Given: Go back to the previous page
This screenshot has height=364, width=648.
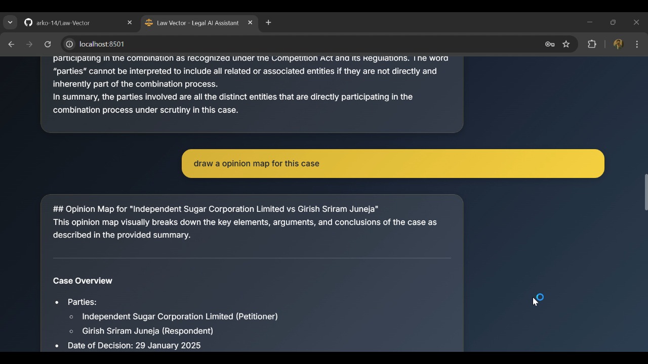Looking at the screenshot, I should coord(11,44).
